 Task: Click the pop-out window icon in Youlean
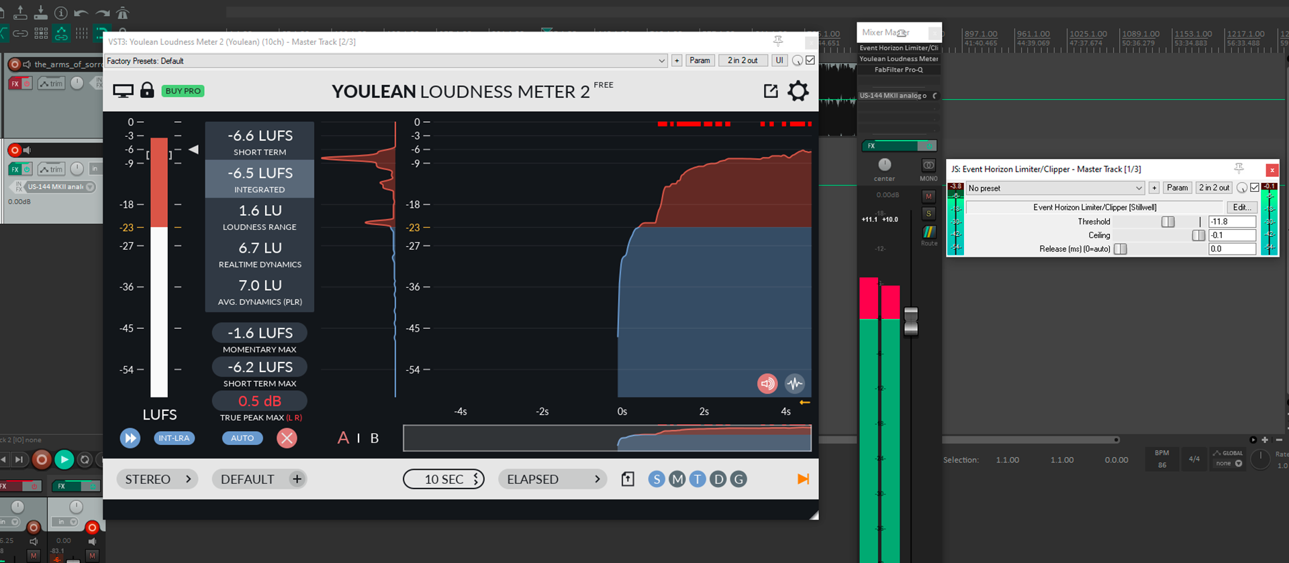pos(771,91)
